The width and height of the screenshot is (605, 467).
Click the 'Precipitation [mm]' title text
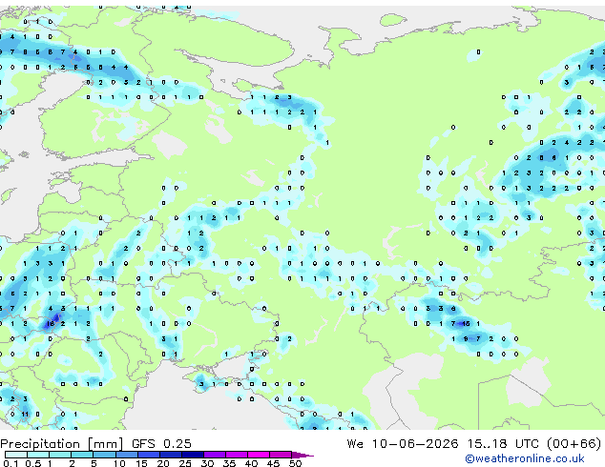pyautogui.click(x=62, y=444)
